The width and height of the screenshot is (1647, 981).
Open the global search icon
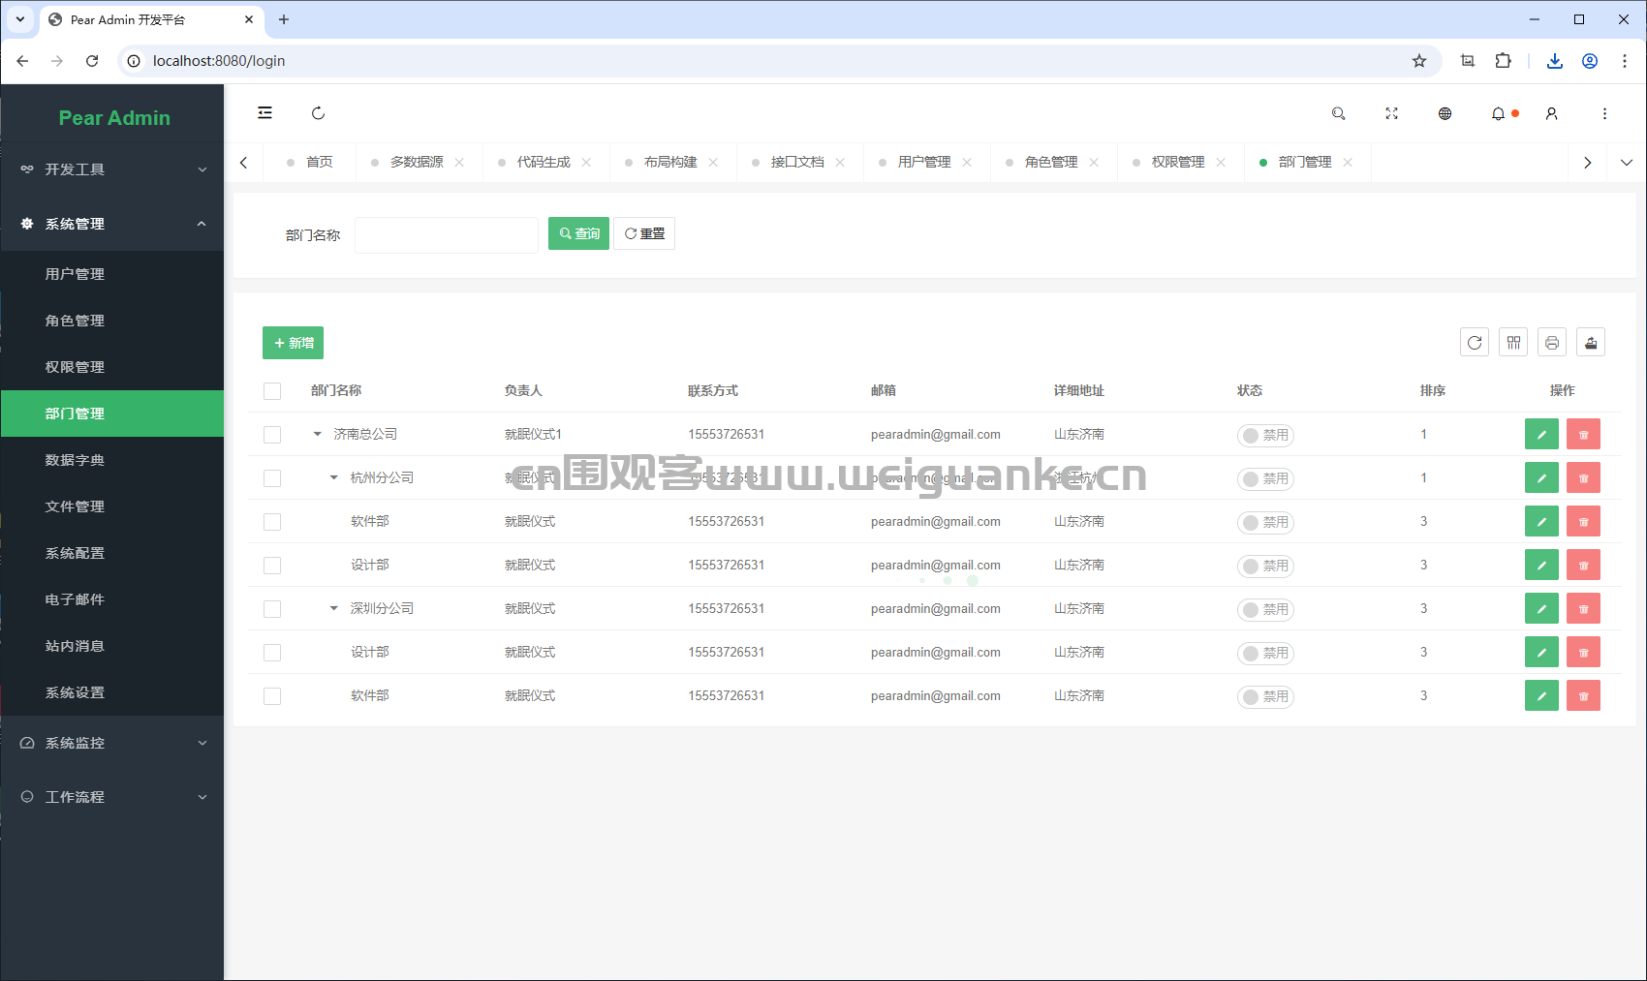1338,113
